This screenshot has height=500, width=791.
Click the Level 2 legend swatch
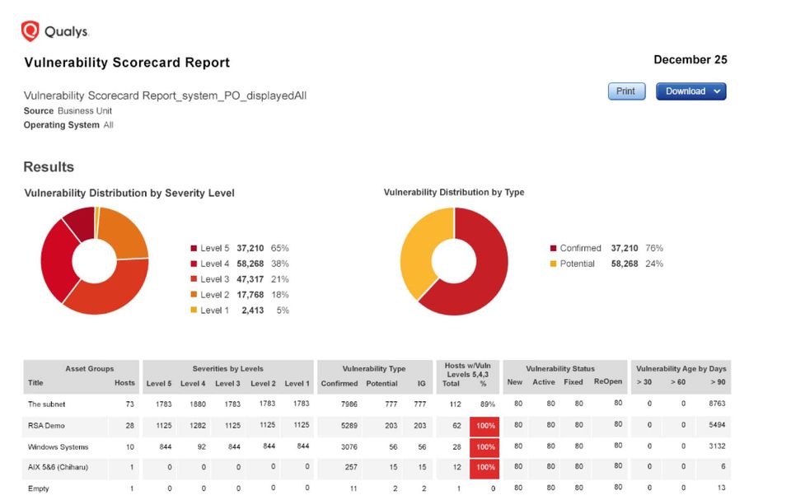194,295
